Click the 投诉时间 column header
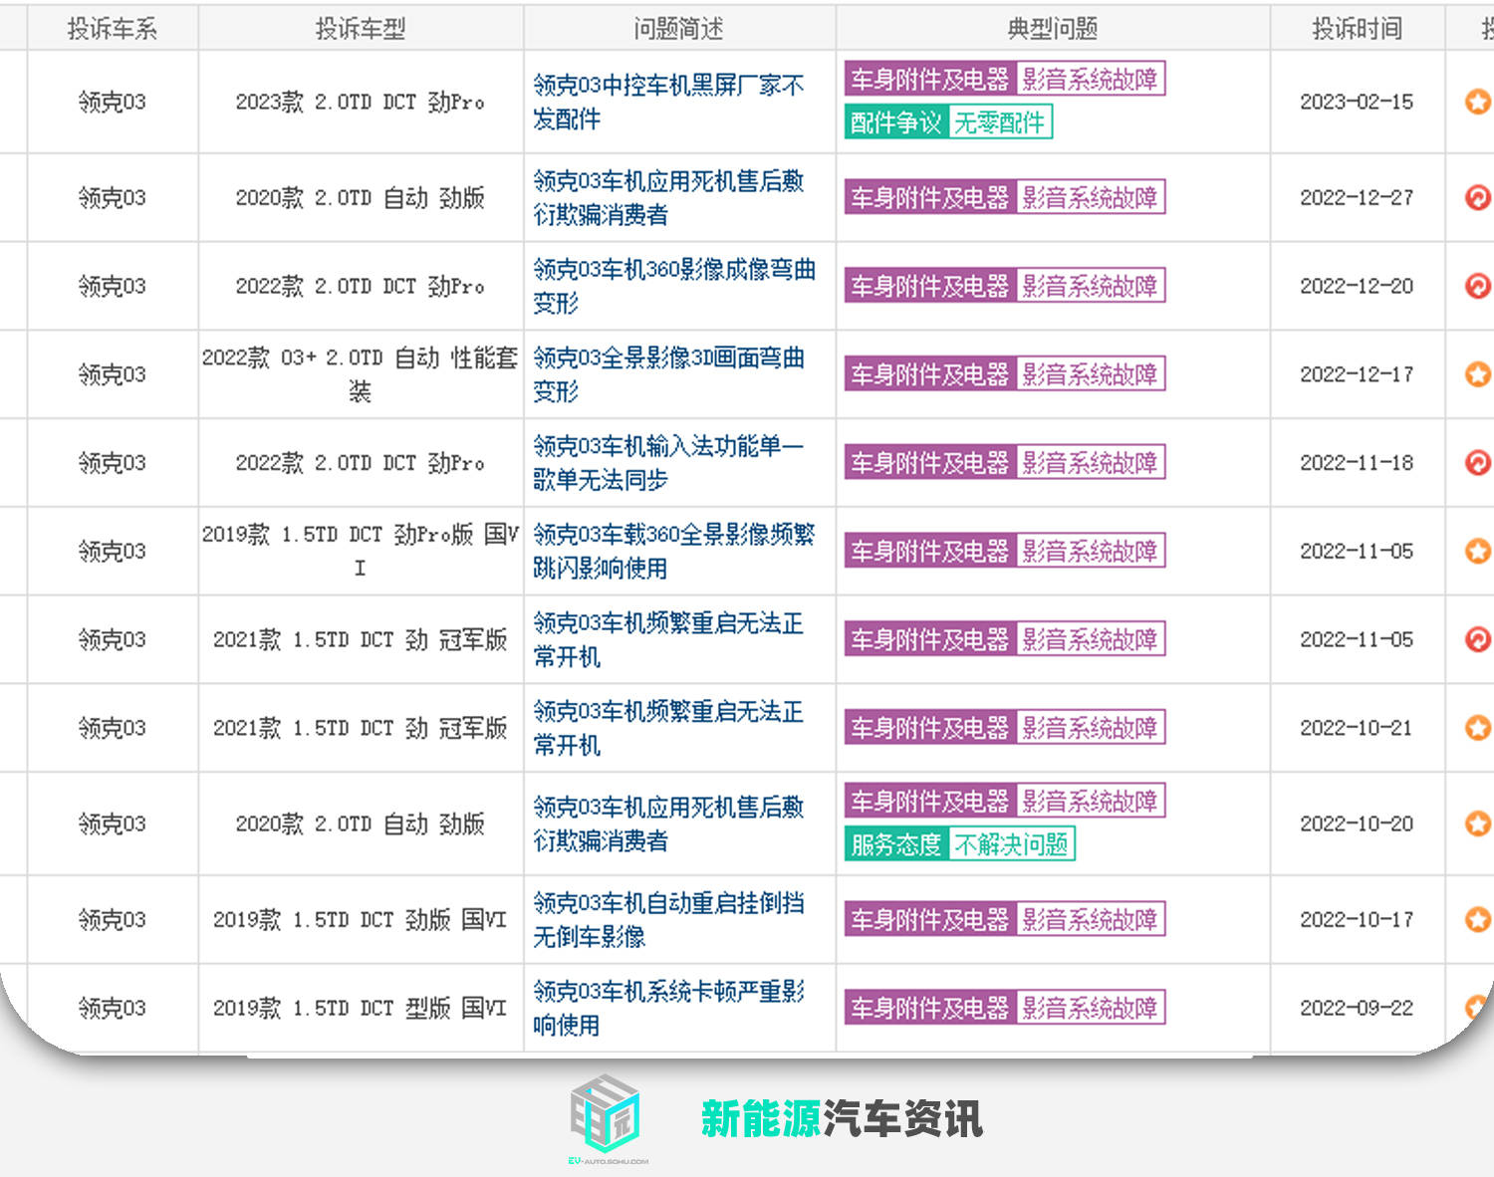The width and height of the screenshot is (1494, 1177). 1357,29
